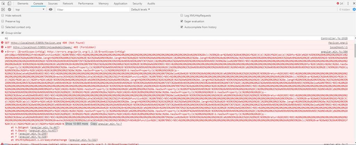
Task: Click the red error count badge showing 14
Action: (340, 3)
